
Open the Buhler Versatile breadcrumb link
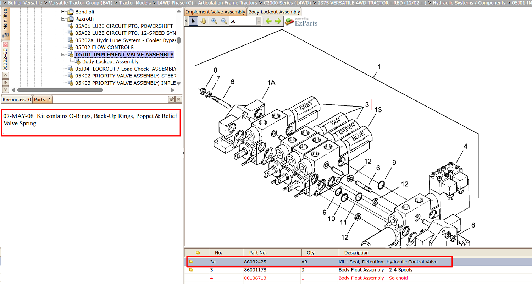(x=25, y=3)
